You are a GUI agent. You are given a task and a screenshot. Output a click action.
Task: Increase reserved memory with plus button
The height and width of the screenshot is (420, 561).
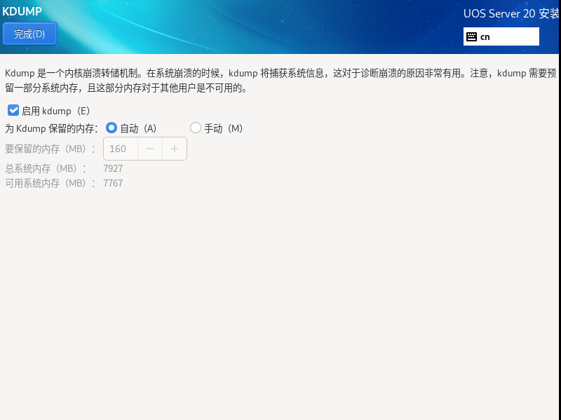pyautogui.click(x=175, y=149)
